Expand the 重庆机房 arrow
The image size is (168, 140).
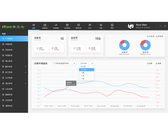coord(25,67)
